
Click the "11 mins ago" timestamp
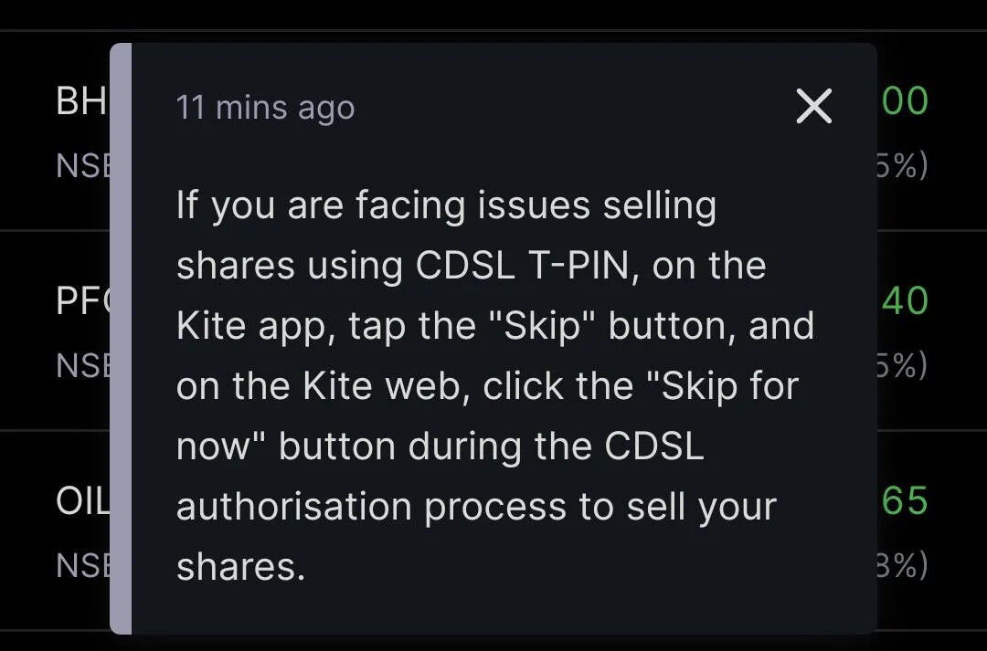click(265, 108)
